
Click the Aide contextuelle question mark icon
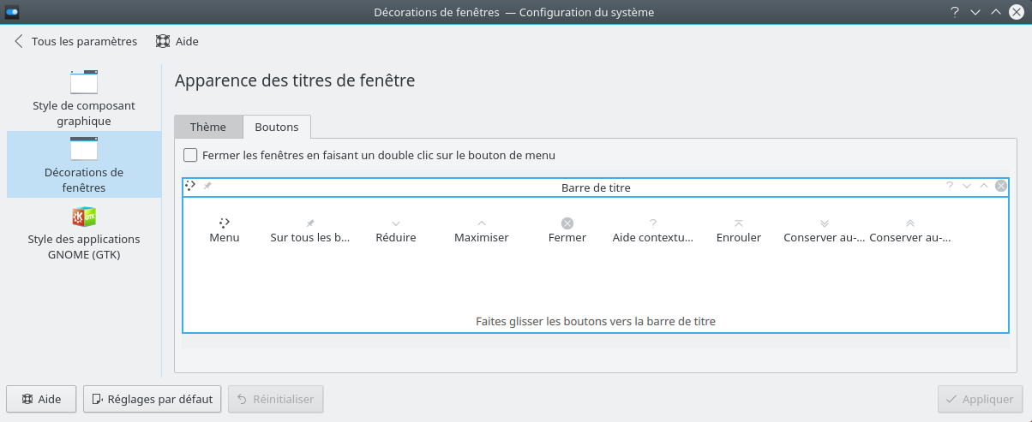click(653, 223)
